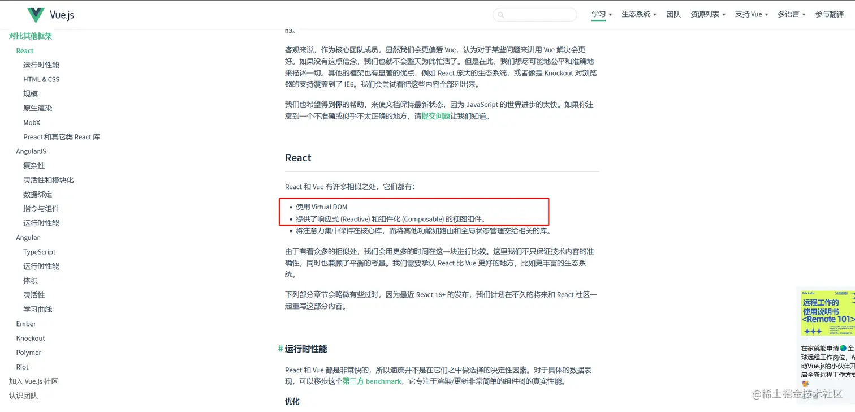Open 对比其他框架 in the sidebar
The height and width of the screenshot is (412, 855).
pos(31,36)
